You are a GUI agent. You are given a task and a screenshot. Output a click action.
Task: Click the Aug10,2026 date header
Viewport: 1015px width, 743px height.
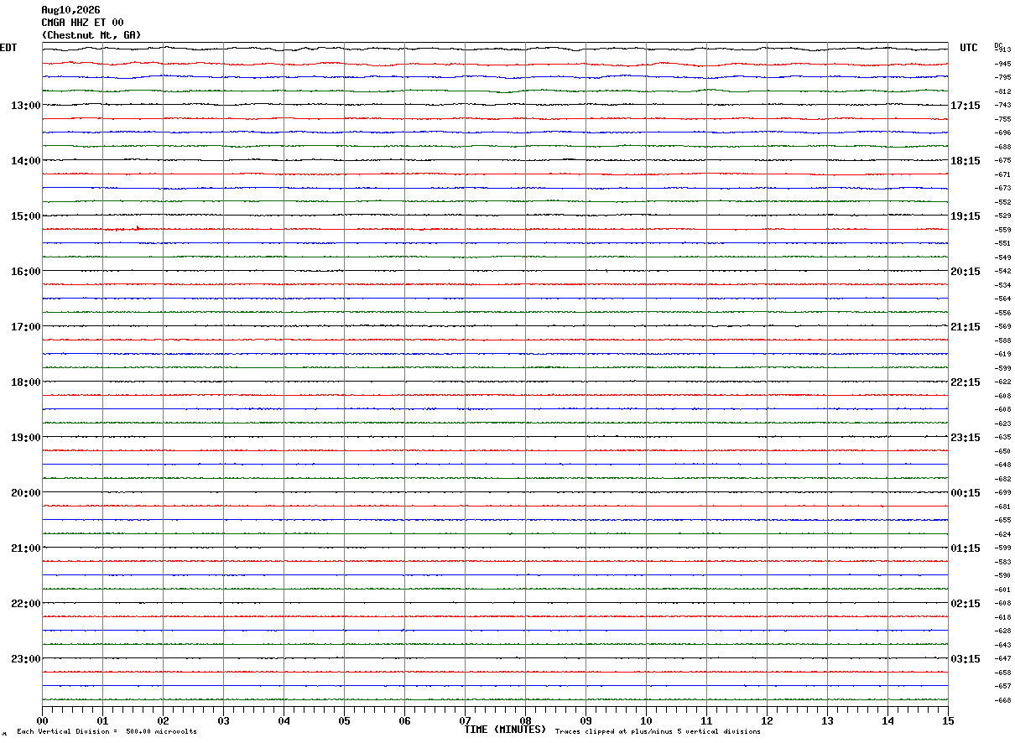(x=70, y=10)
